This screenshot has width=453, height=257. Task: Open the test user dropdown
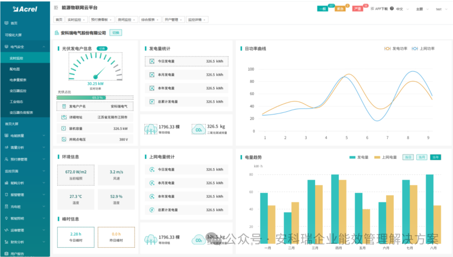(x=441, y=9)
